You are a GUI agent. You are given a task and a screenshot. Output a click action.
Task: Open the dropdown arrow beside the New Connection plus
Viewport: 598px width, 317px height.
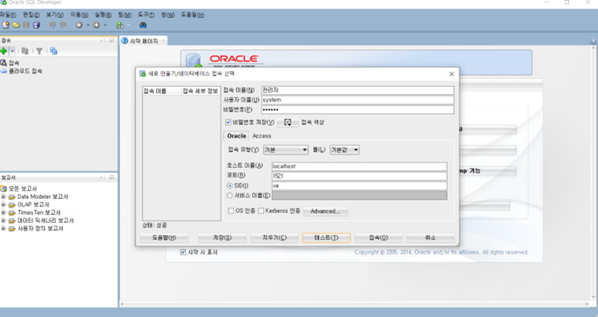[12, 51]
